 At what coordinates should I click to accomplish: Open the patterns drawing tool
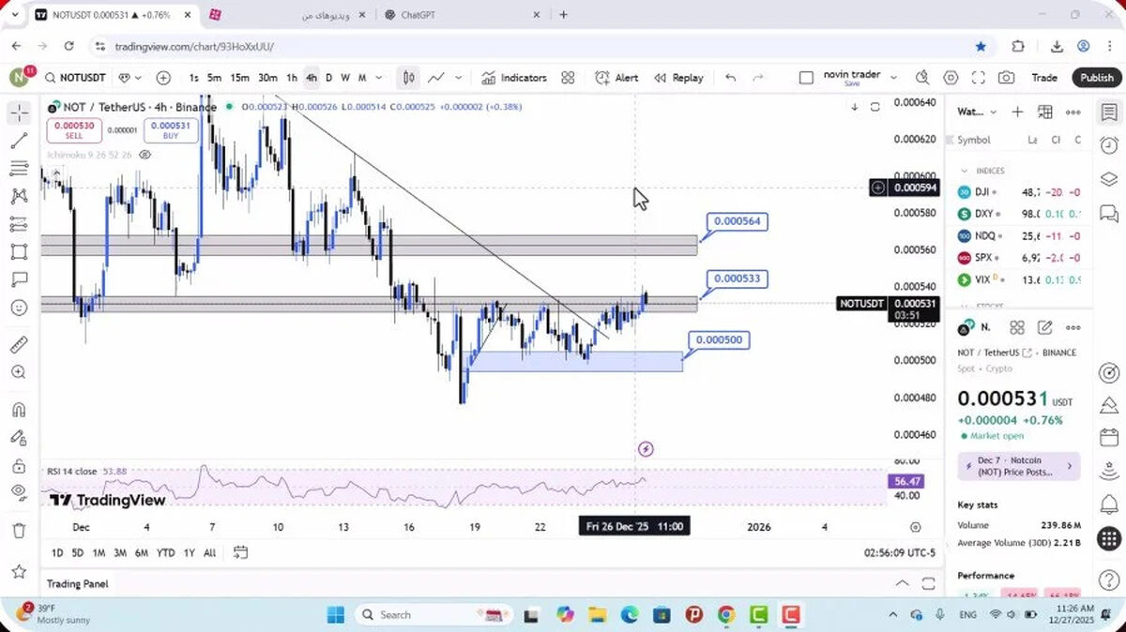19,196
